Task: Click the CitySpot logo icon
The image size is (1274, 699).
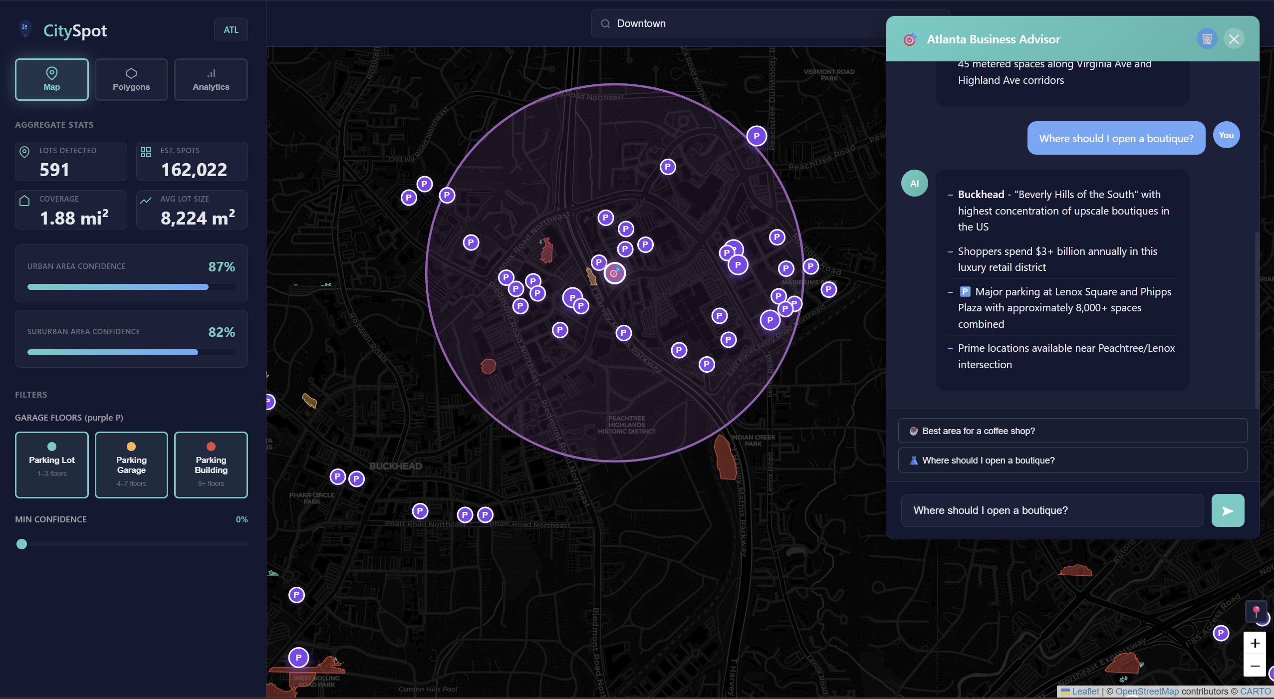Action: tap(25, 29)
